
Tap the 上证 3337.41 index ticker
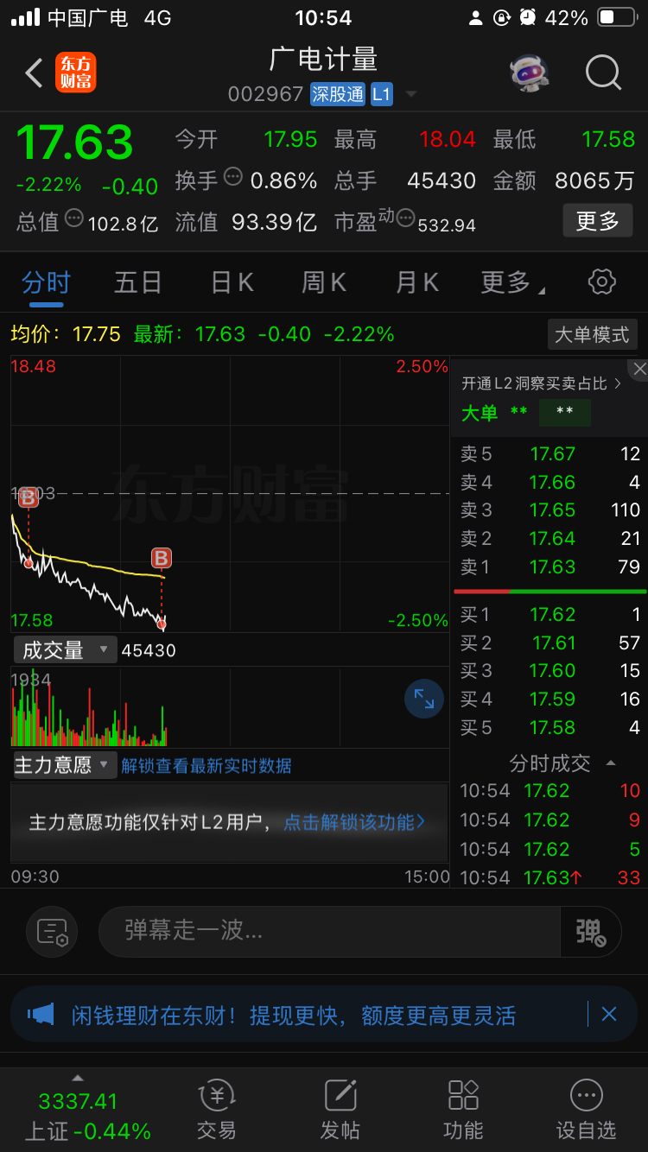[86, 1116]
